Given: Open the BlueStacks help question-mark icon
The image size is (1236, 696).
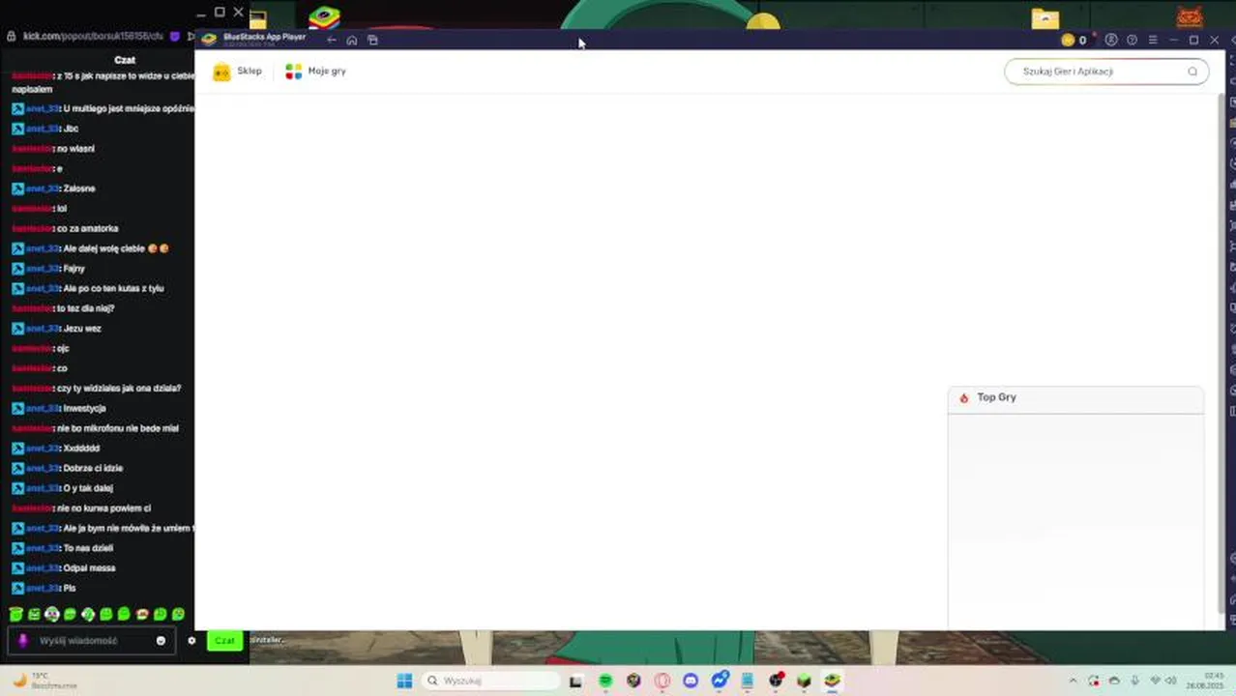Looking at the screenshot, I should coord(1132,40).
